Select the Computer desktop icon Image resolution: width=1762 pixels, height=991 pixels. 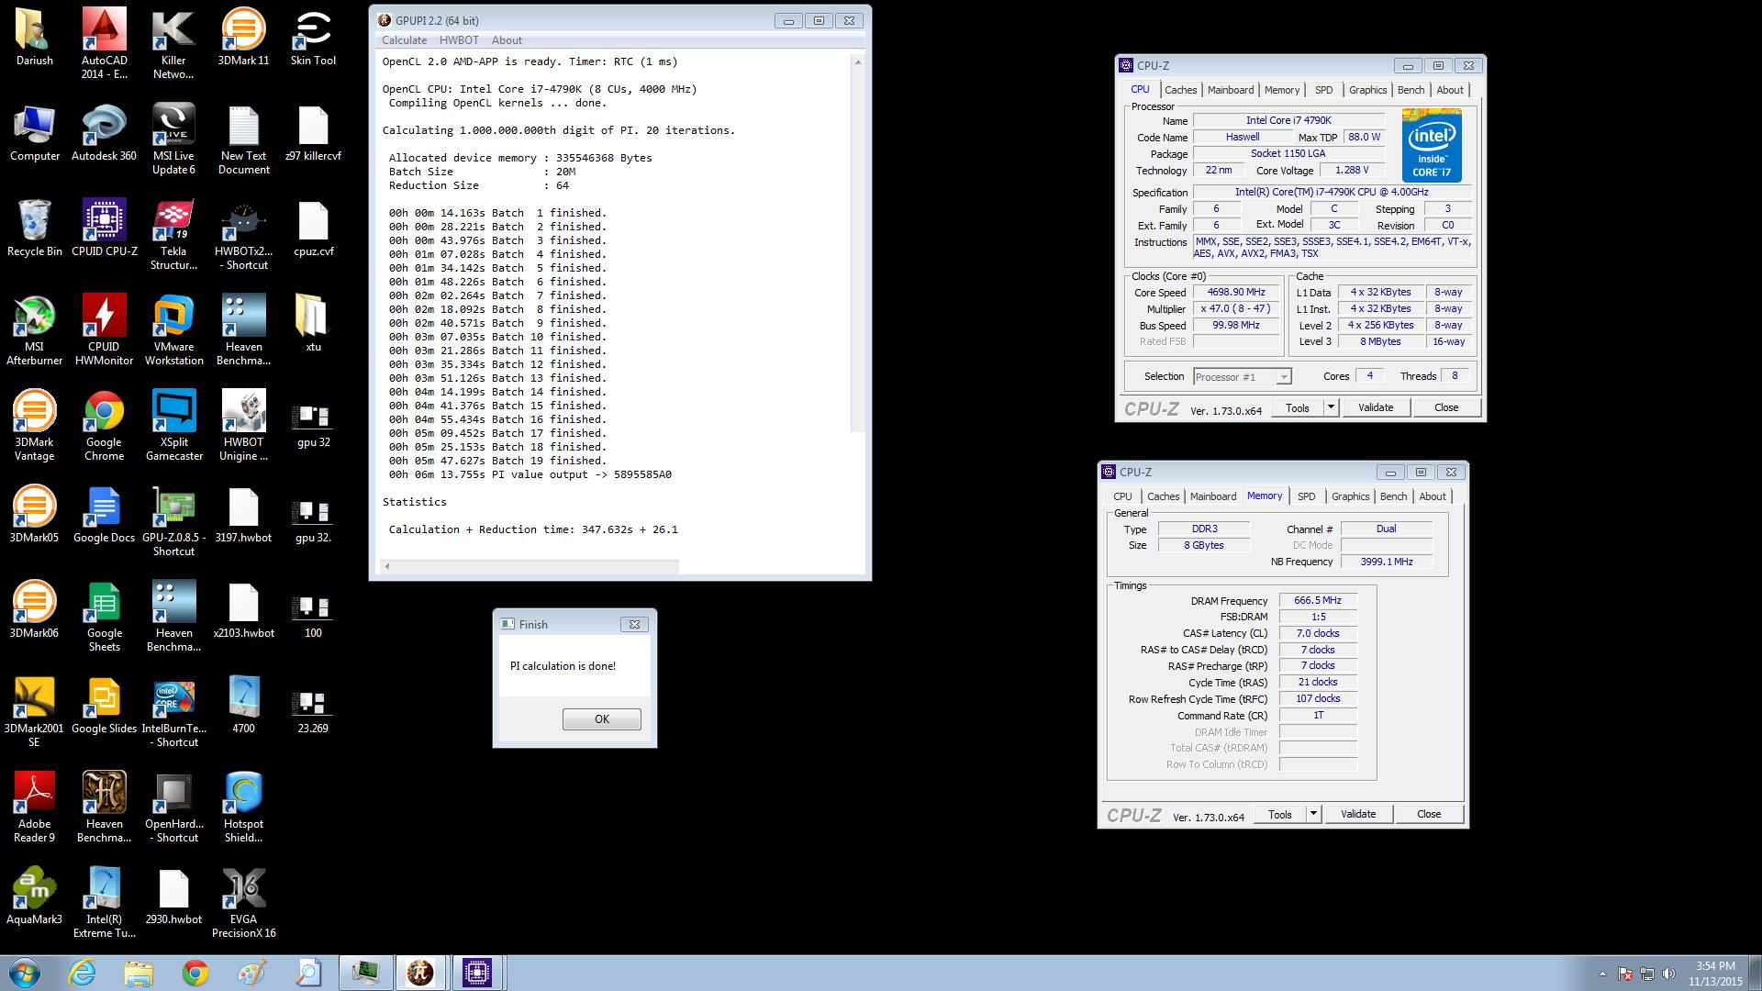click(x=35, y=133)
